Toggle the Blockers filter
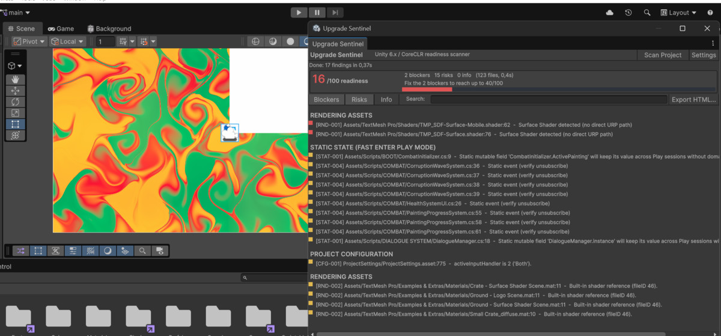721x336 pixels. point(326,99)
